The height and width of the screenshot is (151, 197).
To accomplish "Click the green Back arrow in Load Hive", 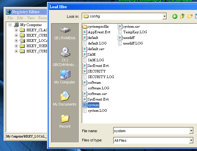I will point(175,16).
